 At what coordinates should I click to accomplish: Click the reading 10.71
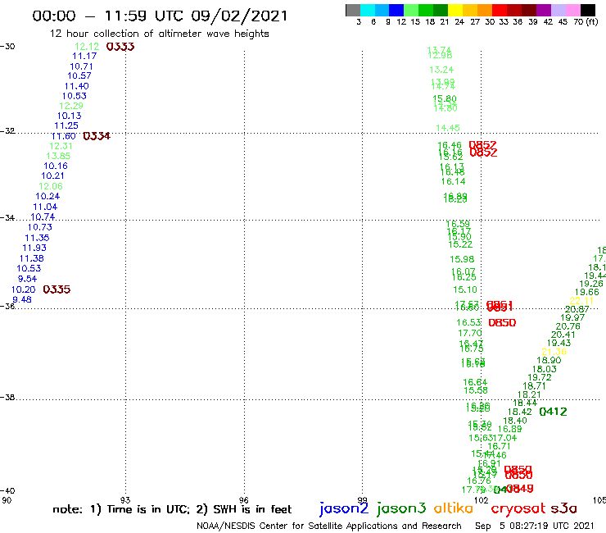(x=81, y=66)
